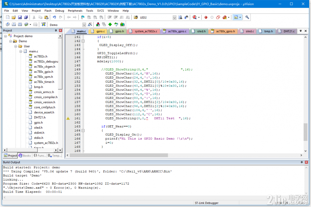Indent the selected lines

(109, 18)
